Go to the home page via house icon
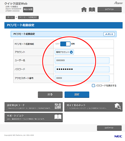Image resolution: width=125 pixels, height=141 pixels. (x=84, y=10)
